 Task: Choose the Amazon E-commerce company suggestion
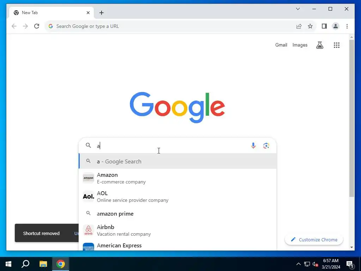(178, 178)
